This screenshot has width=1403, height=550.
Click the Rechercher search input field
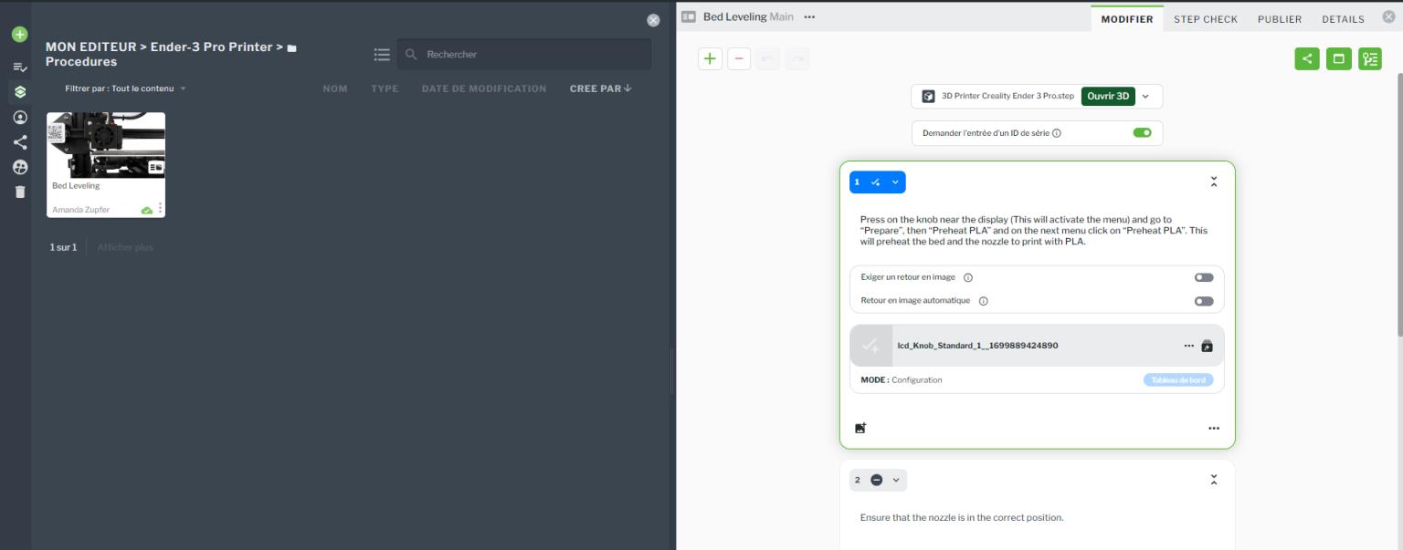(x=524, y=55)
